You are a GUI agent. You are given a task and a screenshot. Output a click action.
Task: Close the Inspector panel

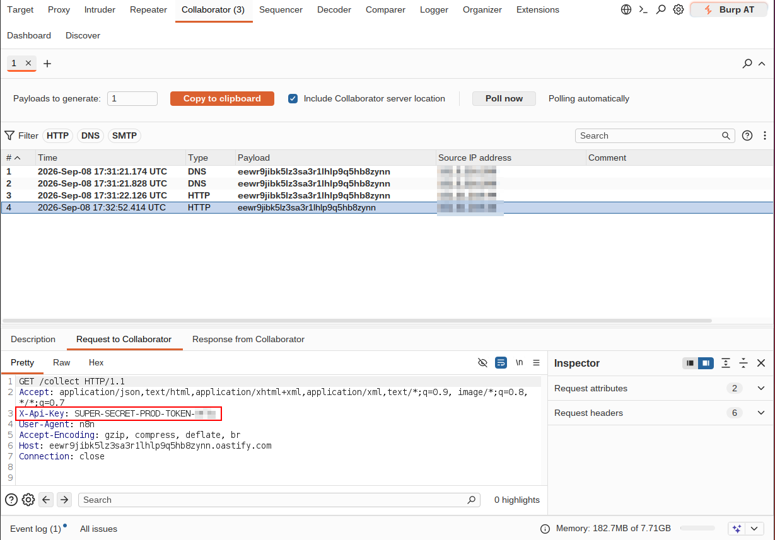tap(761, 363)
